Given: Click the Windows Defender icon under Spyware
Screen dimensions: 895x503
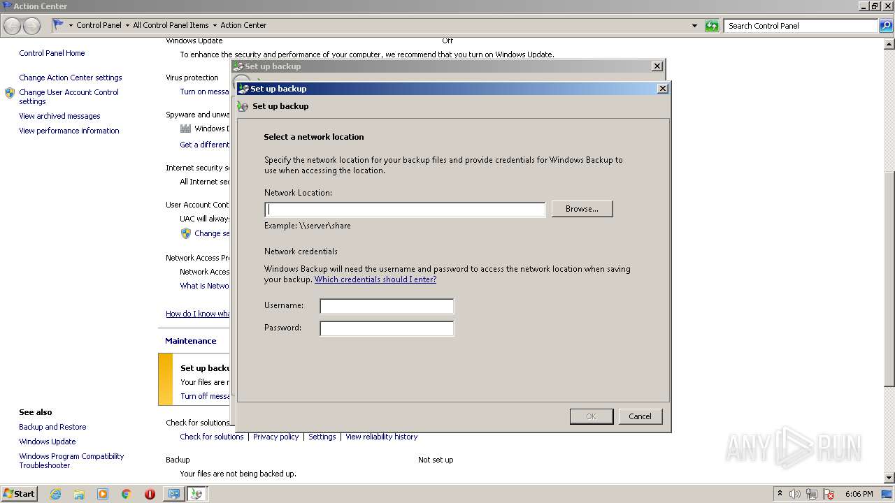Looking at the screenshot, I should click(x=185, y=129).
